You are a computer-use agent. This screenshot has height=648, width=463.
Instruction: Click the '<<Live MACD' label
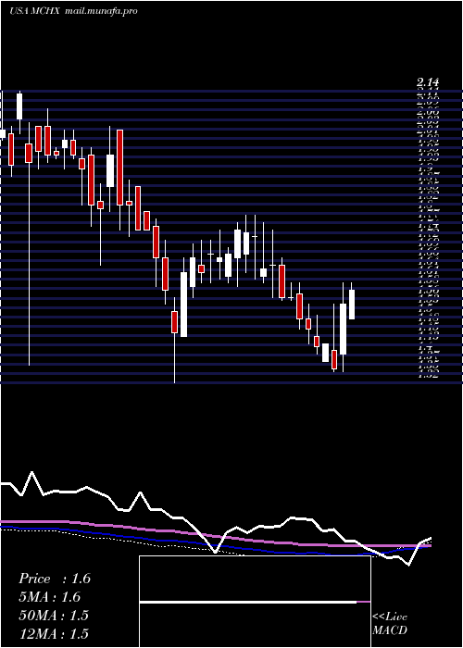tap(390, 624)
